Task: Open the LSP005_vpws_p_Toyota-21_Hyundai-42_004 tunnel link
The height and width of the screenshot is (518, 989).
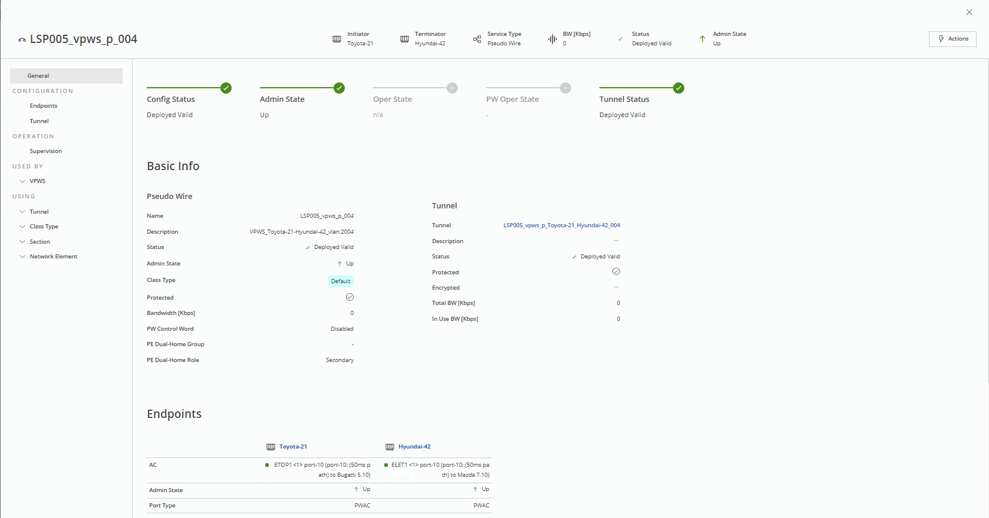Action: coord(561,225)
